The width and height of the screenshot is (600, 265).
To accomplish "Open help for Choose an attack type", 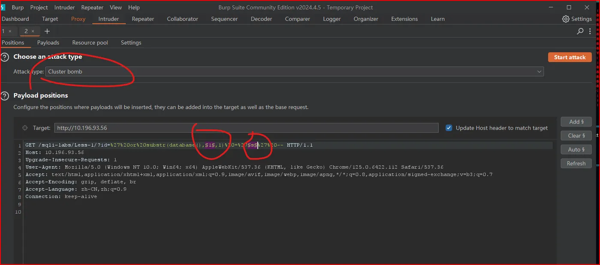I will (x=5, y=57).
